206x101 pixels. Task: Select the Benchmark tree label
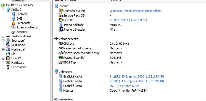[19, 67]
